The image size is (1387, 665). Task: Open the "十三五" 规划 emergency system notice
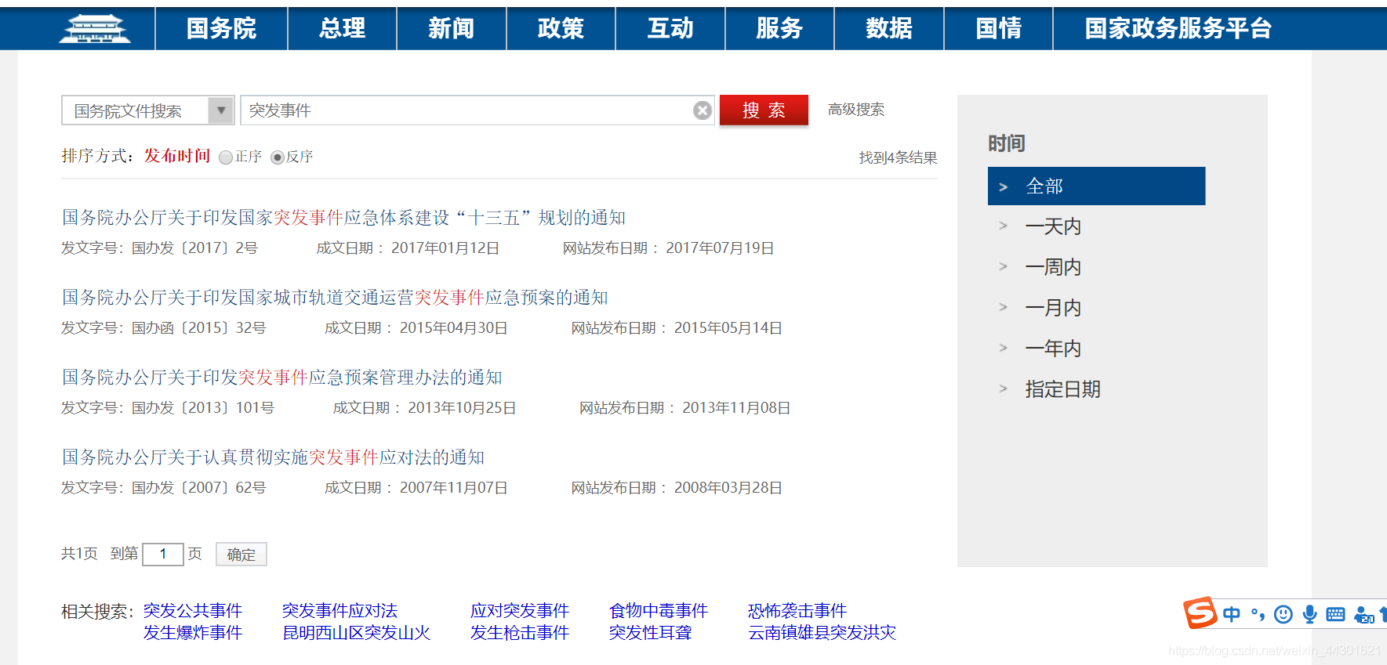(343, 218)
